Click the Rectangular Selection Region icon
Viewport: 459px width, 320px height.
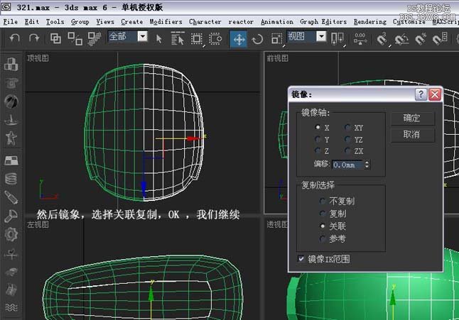point(197,39)
